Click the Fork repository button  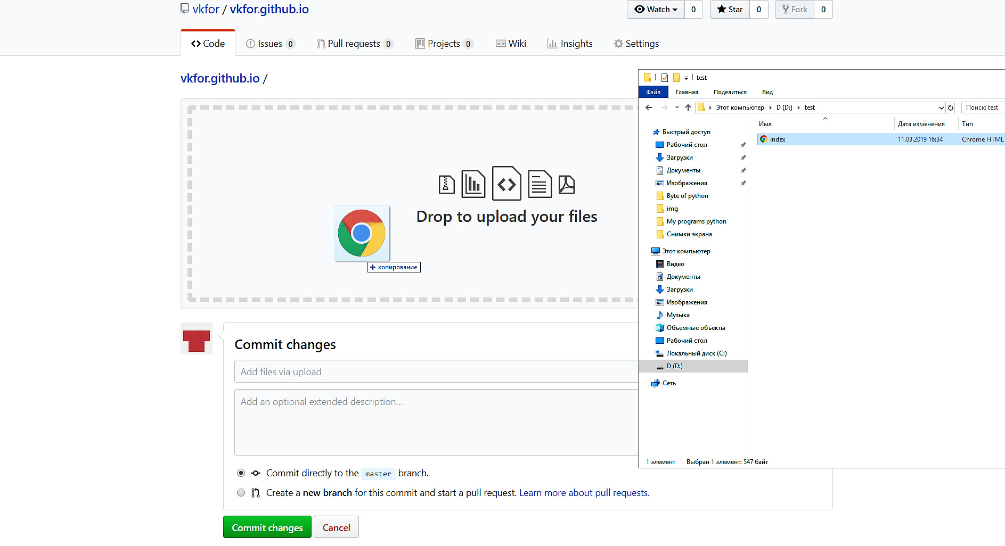click(x=794, y=10)
